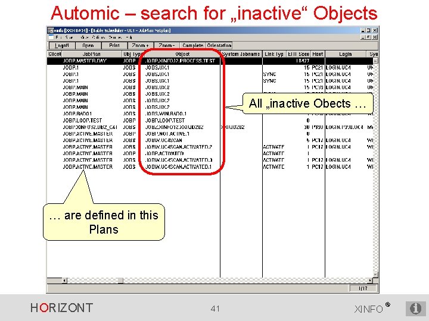Open the File menu

pos(58,37)
